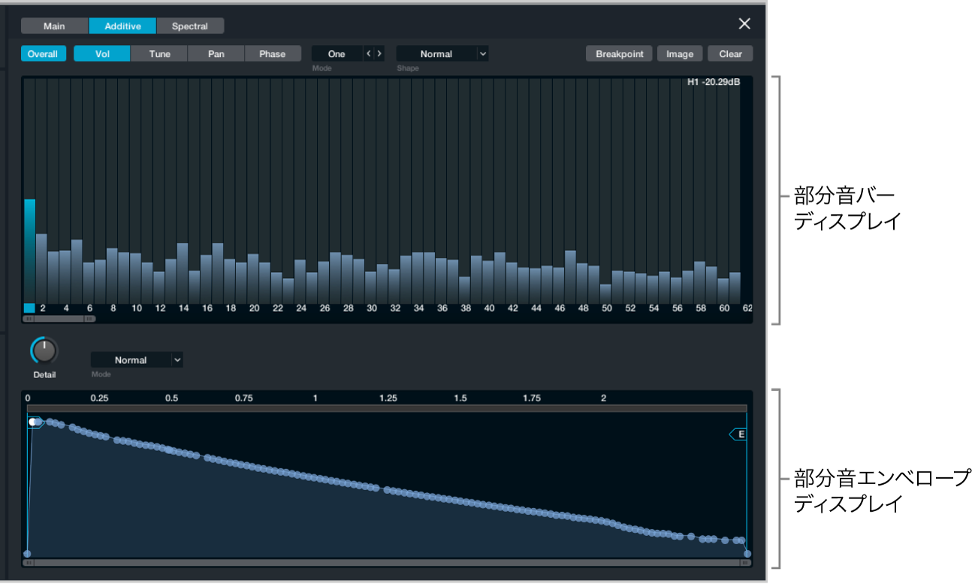Image resolution: width=975 pixels, height=584 pixels.
Task: Click the volume bar above partial 14
Action: [183, 272]
